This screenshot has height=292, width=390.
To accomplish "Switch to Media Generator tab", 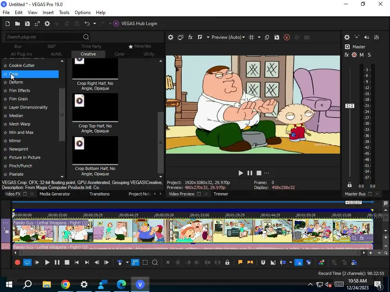I will (x=55, y=194).
